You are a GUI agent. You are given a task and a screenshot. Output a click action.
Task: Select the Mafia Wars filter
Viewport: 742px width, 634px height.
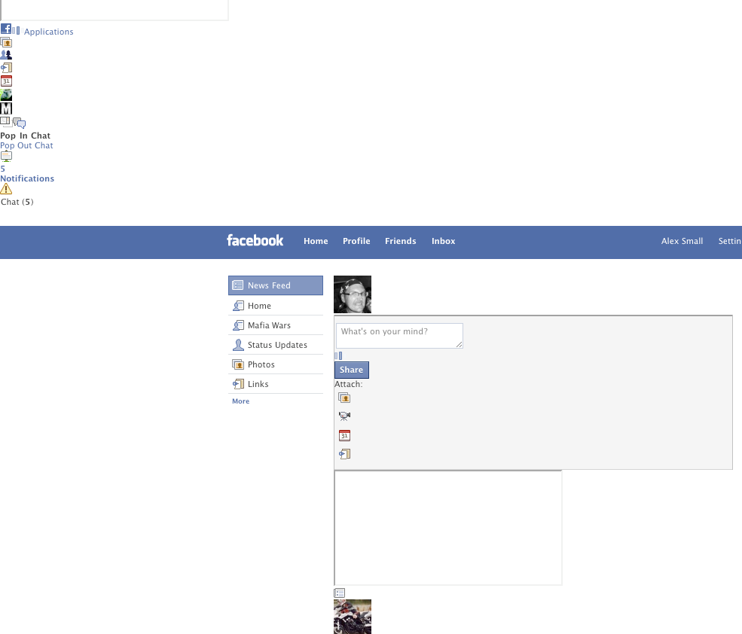(x=276, y=325)
